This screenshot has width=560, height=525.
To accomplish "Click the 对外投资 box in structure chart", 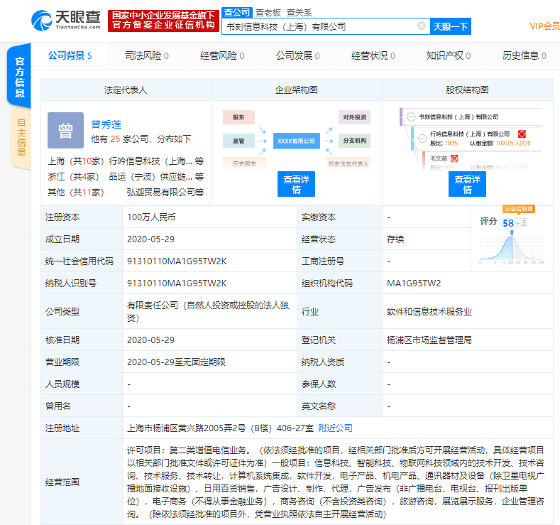I will click(x=354, y=117).
